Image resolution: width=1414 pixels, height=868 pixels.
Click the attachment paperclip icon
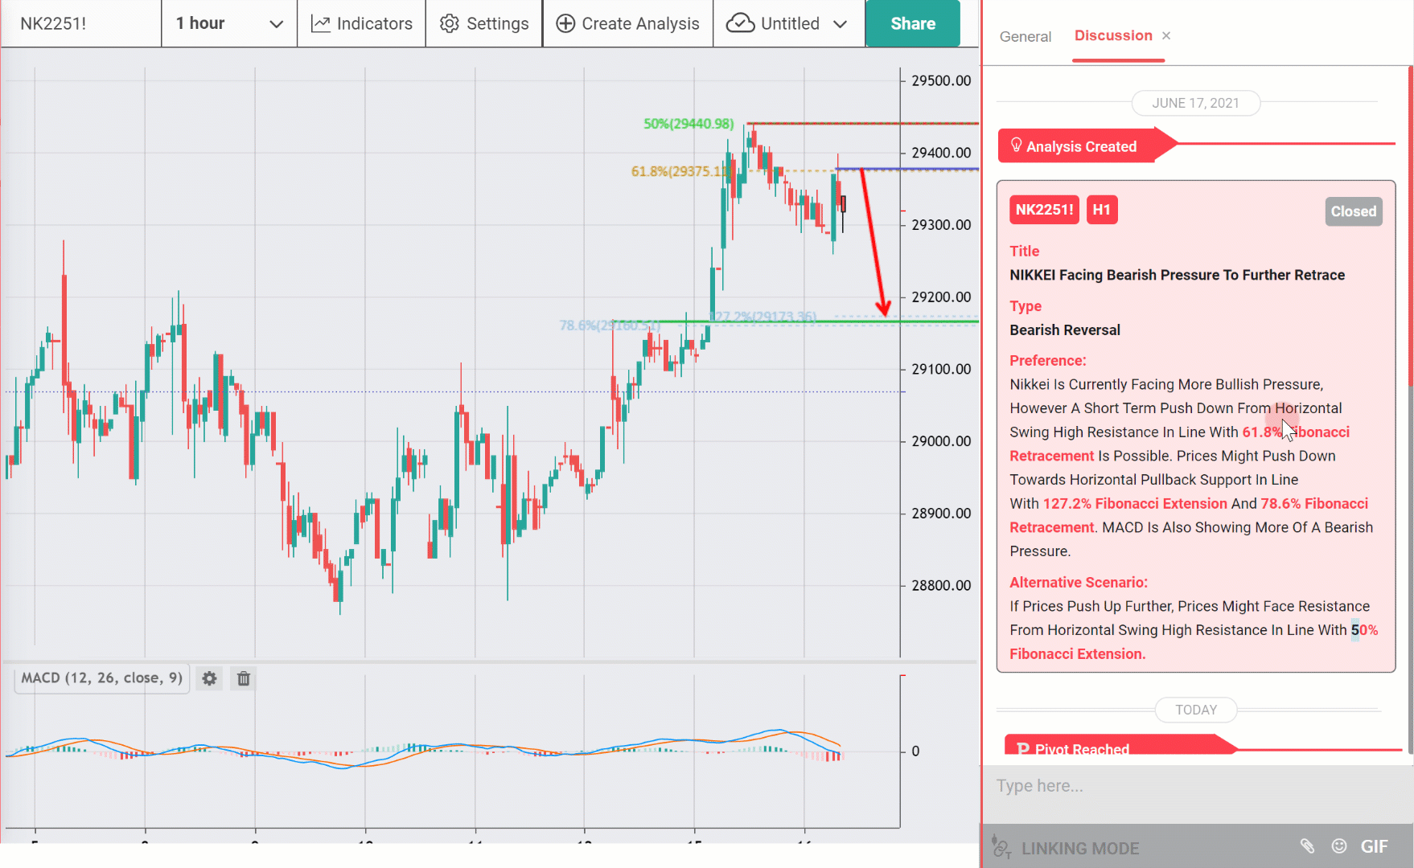click(1307, 845)
